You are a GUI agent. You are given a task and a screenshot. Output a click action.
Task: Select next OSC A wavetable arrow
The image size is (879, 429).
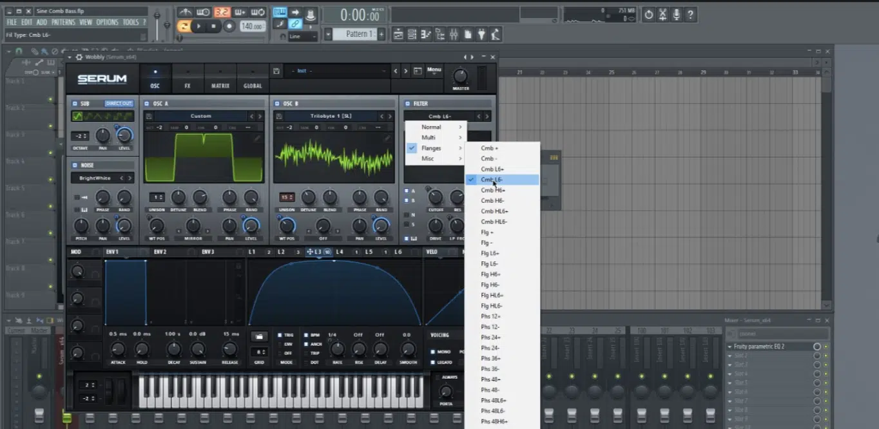[260, 116]
